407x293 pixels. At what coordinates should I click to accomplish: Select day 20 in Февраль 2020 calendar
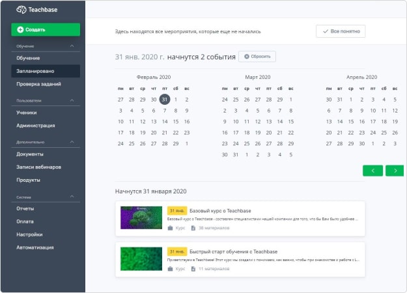[154, 133]
